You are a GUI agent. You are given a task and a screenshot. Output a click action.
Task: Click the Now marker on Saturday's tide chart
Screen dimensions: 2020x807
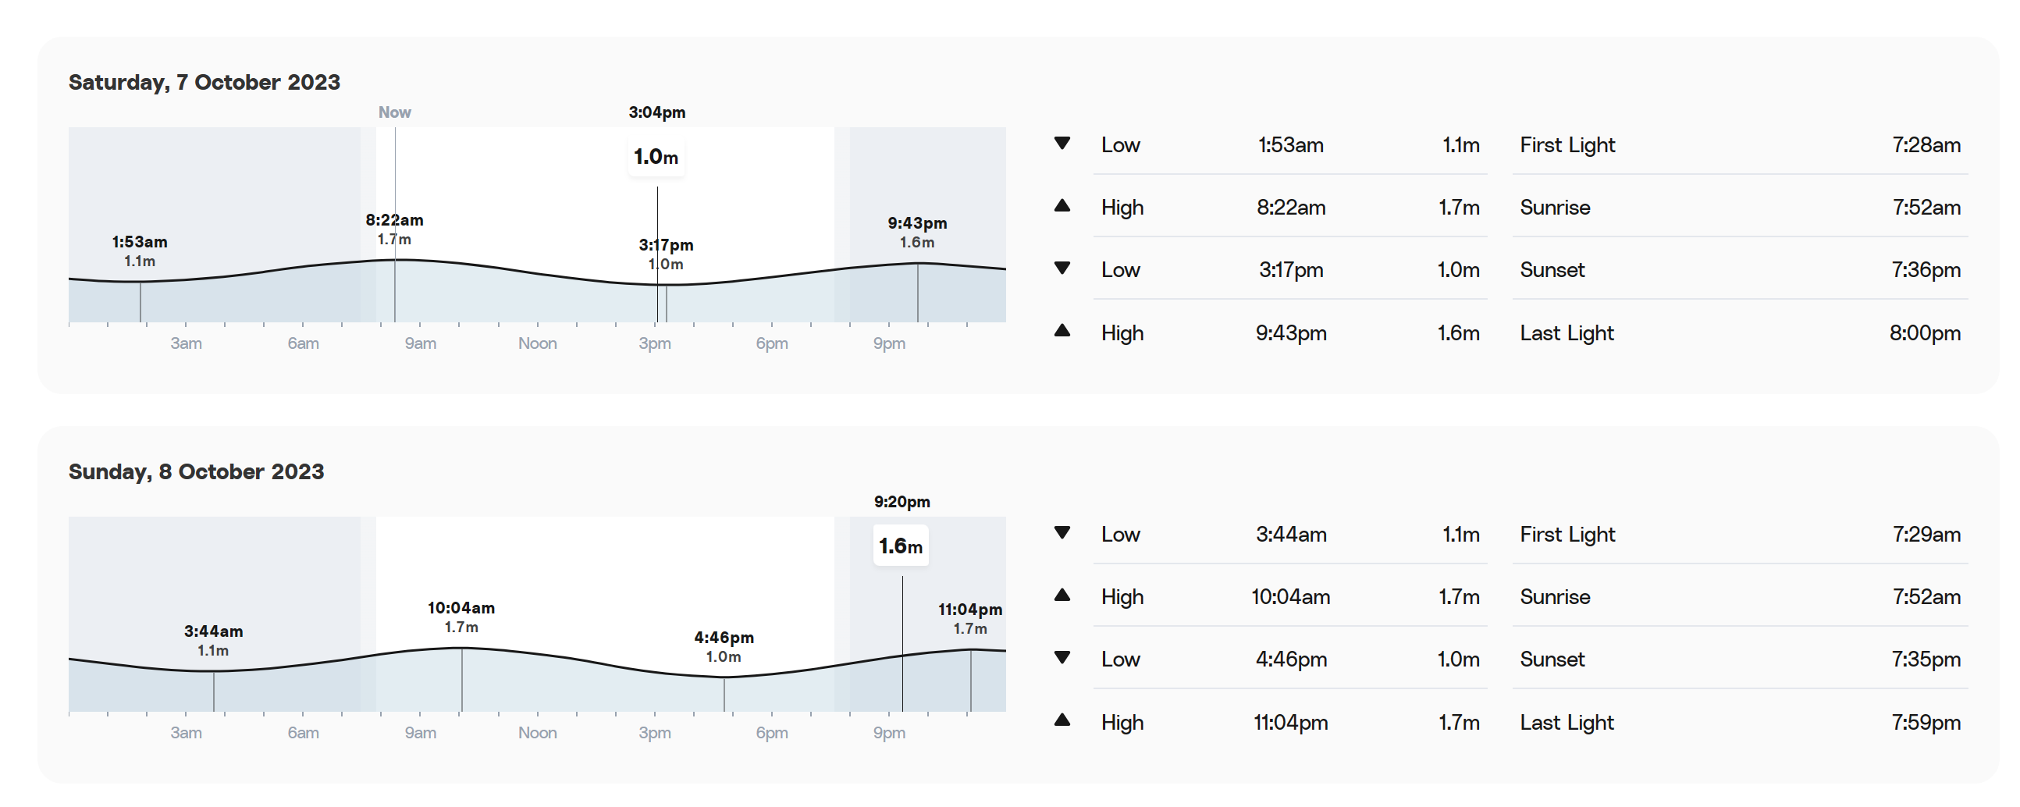pyautogui.click(x=394, y=112)
